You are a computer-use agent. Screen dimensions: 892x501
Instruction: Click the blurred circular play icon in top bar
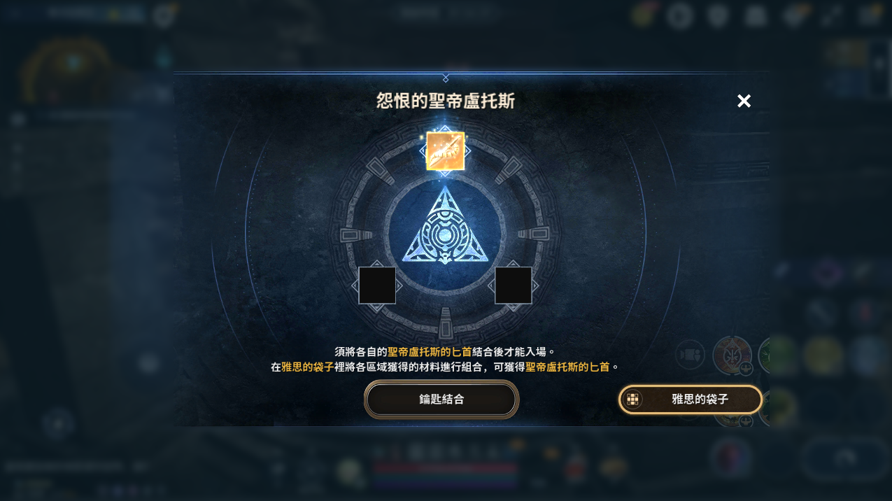[x=679, y=15]
